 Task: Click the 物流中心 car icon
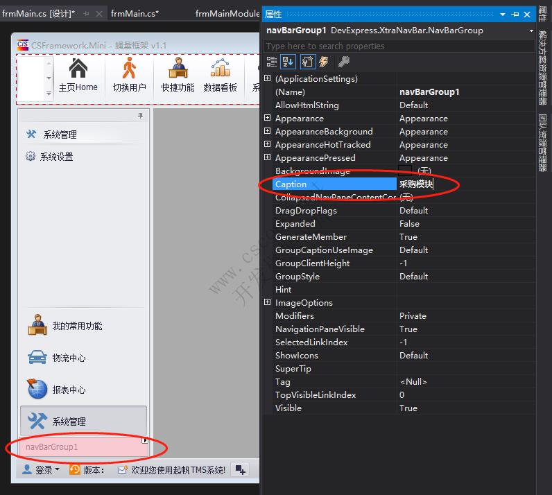click(37, 357)
